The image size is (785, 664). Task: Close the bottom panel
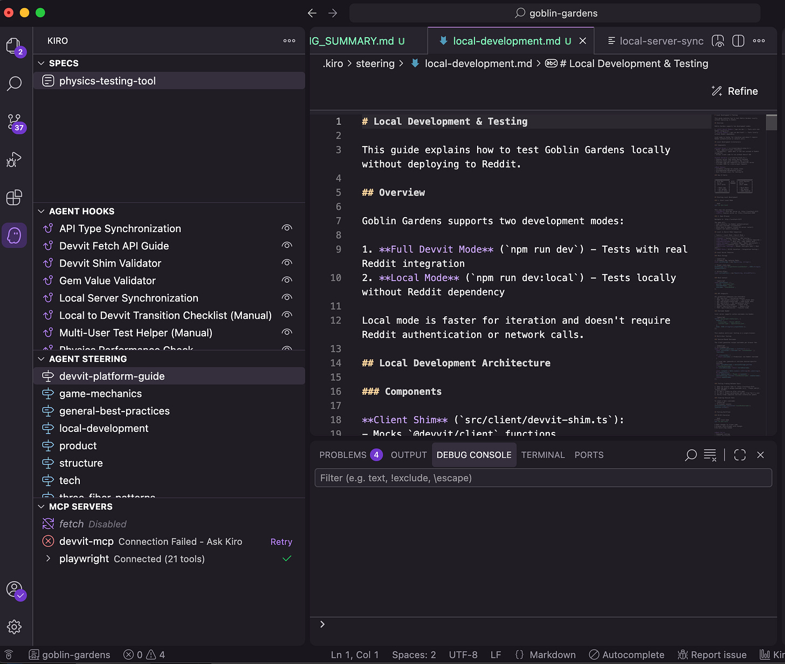click(761, 455)
